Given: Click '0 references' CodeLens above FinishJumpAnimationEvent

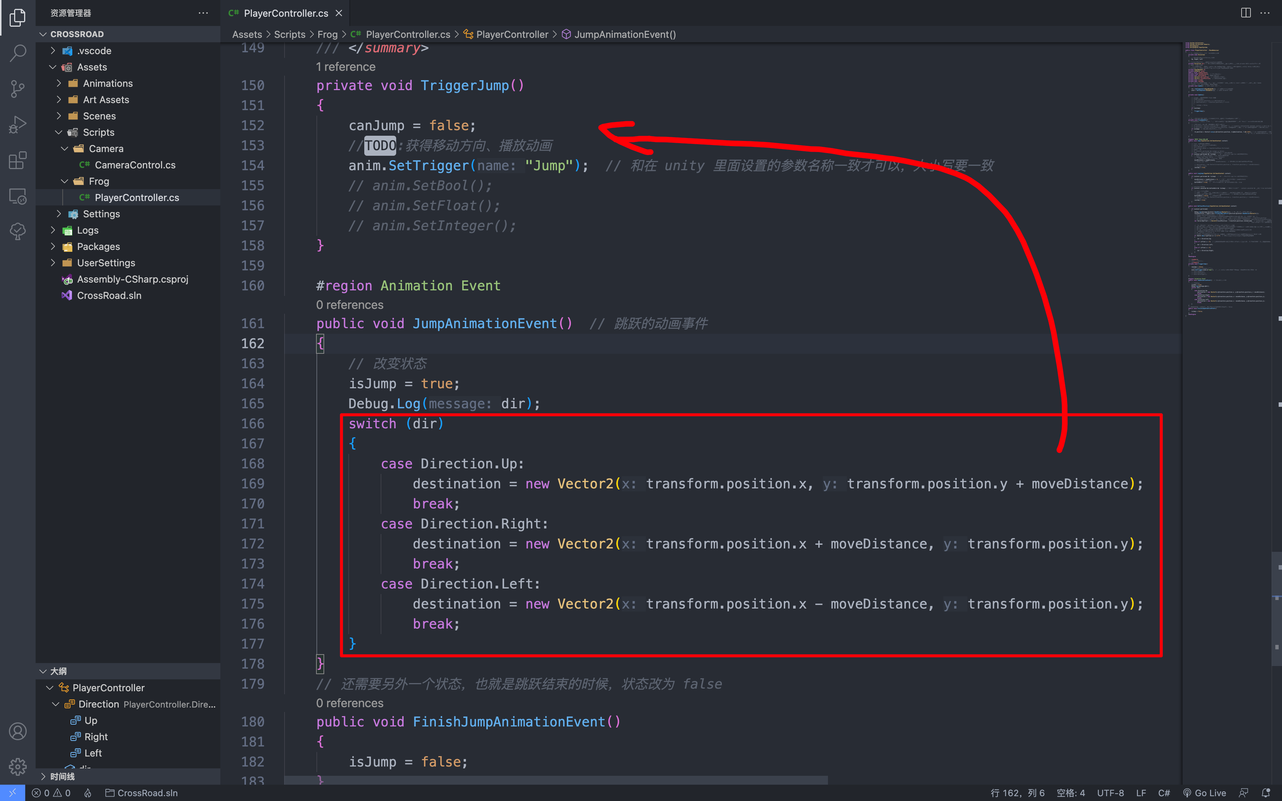Looking at the screenshot, I should [x=350, y=703].
